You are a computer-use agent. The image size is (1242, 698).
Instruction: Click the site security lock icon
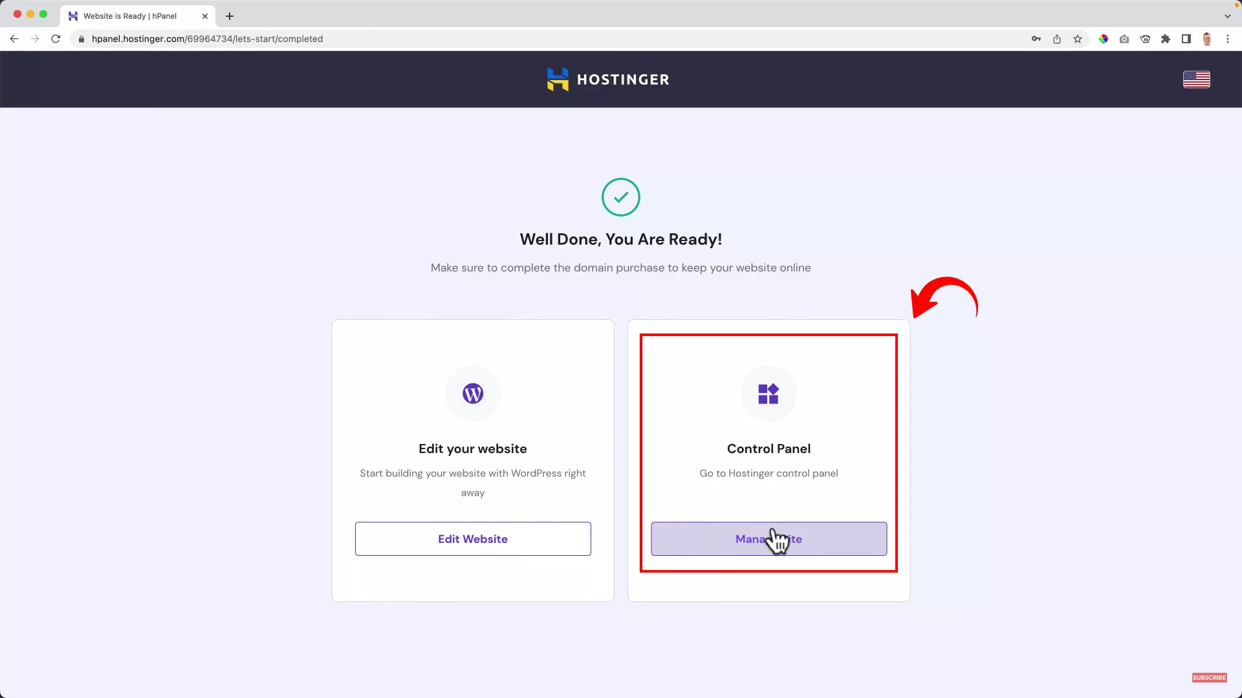82,39
